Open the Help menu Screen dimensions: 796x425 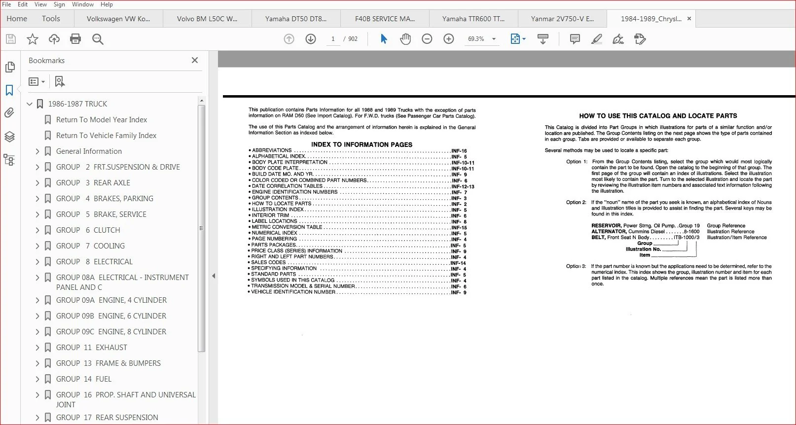(107, 4)
